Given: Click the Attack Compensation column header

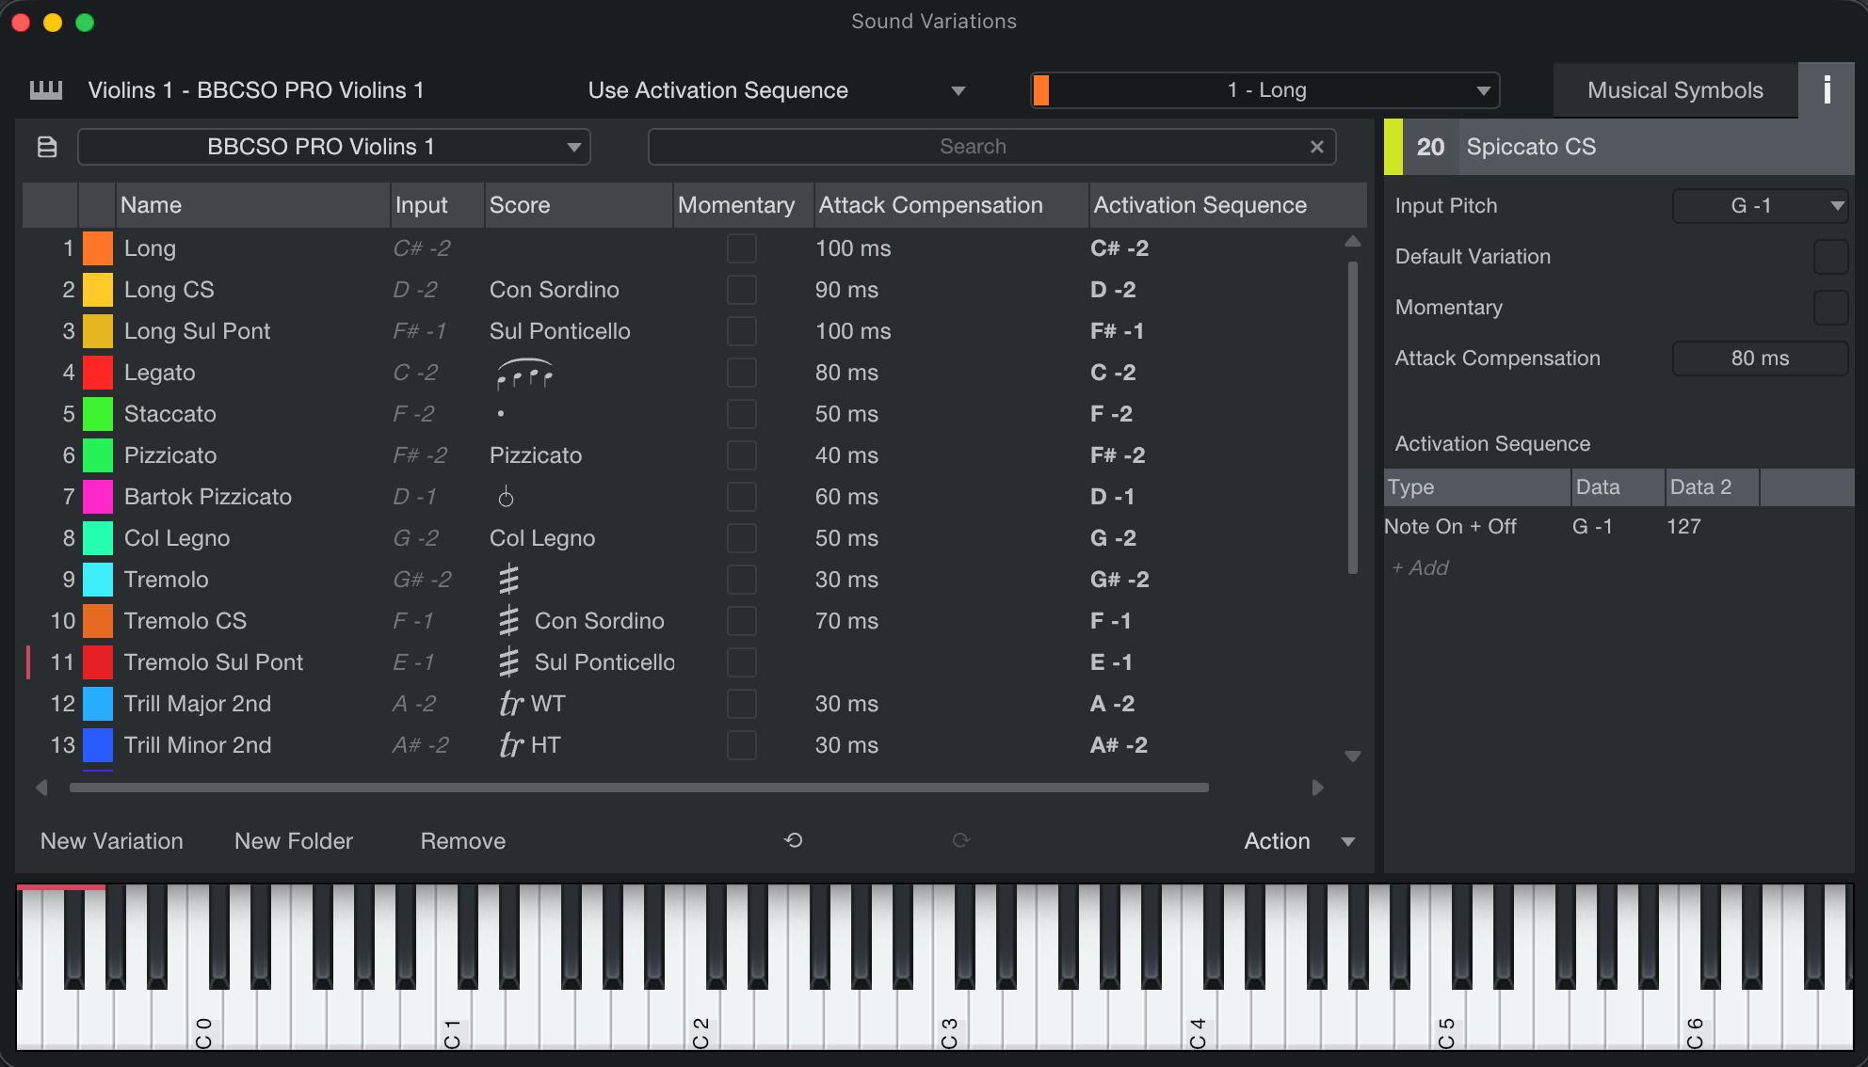Looking at the screenshot, I should coord(951,205).
